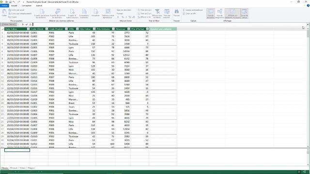Insert a Tableau croisé dynamique
Viewport: 310px width, 174px height.
click(108, 14)
